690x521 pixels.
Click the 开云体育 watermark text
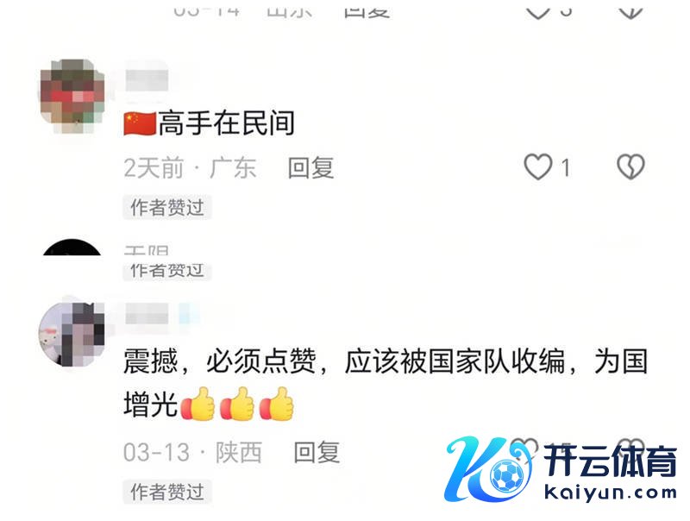(x=610, y=461)
